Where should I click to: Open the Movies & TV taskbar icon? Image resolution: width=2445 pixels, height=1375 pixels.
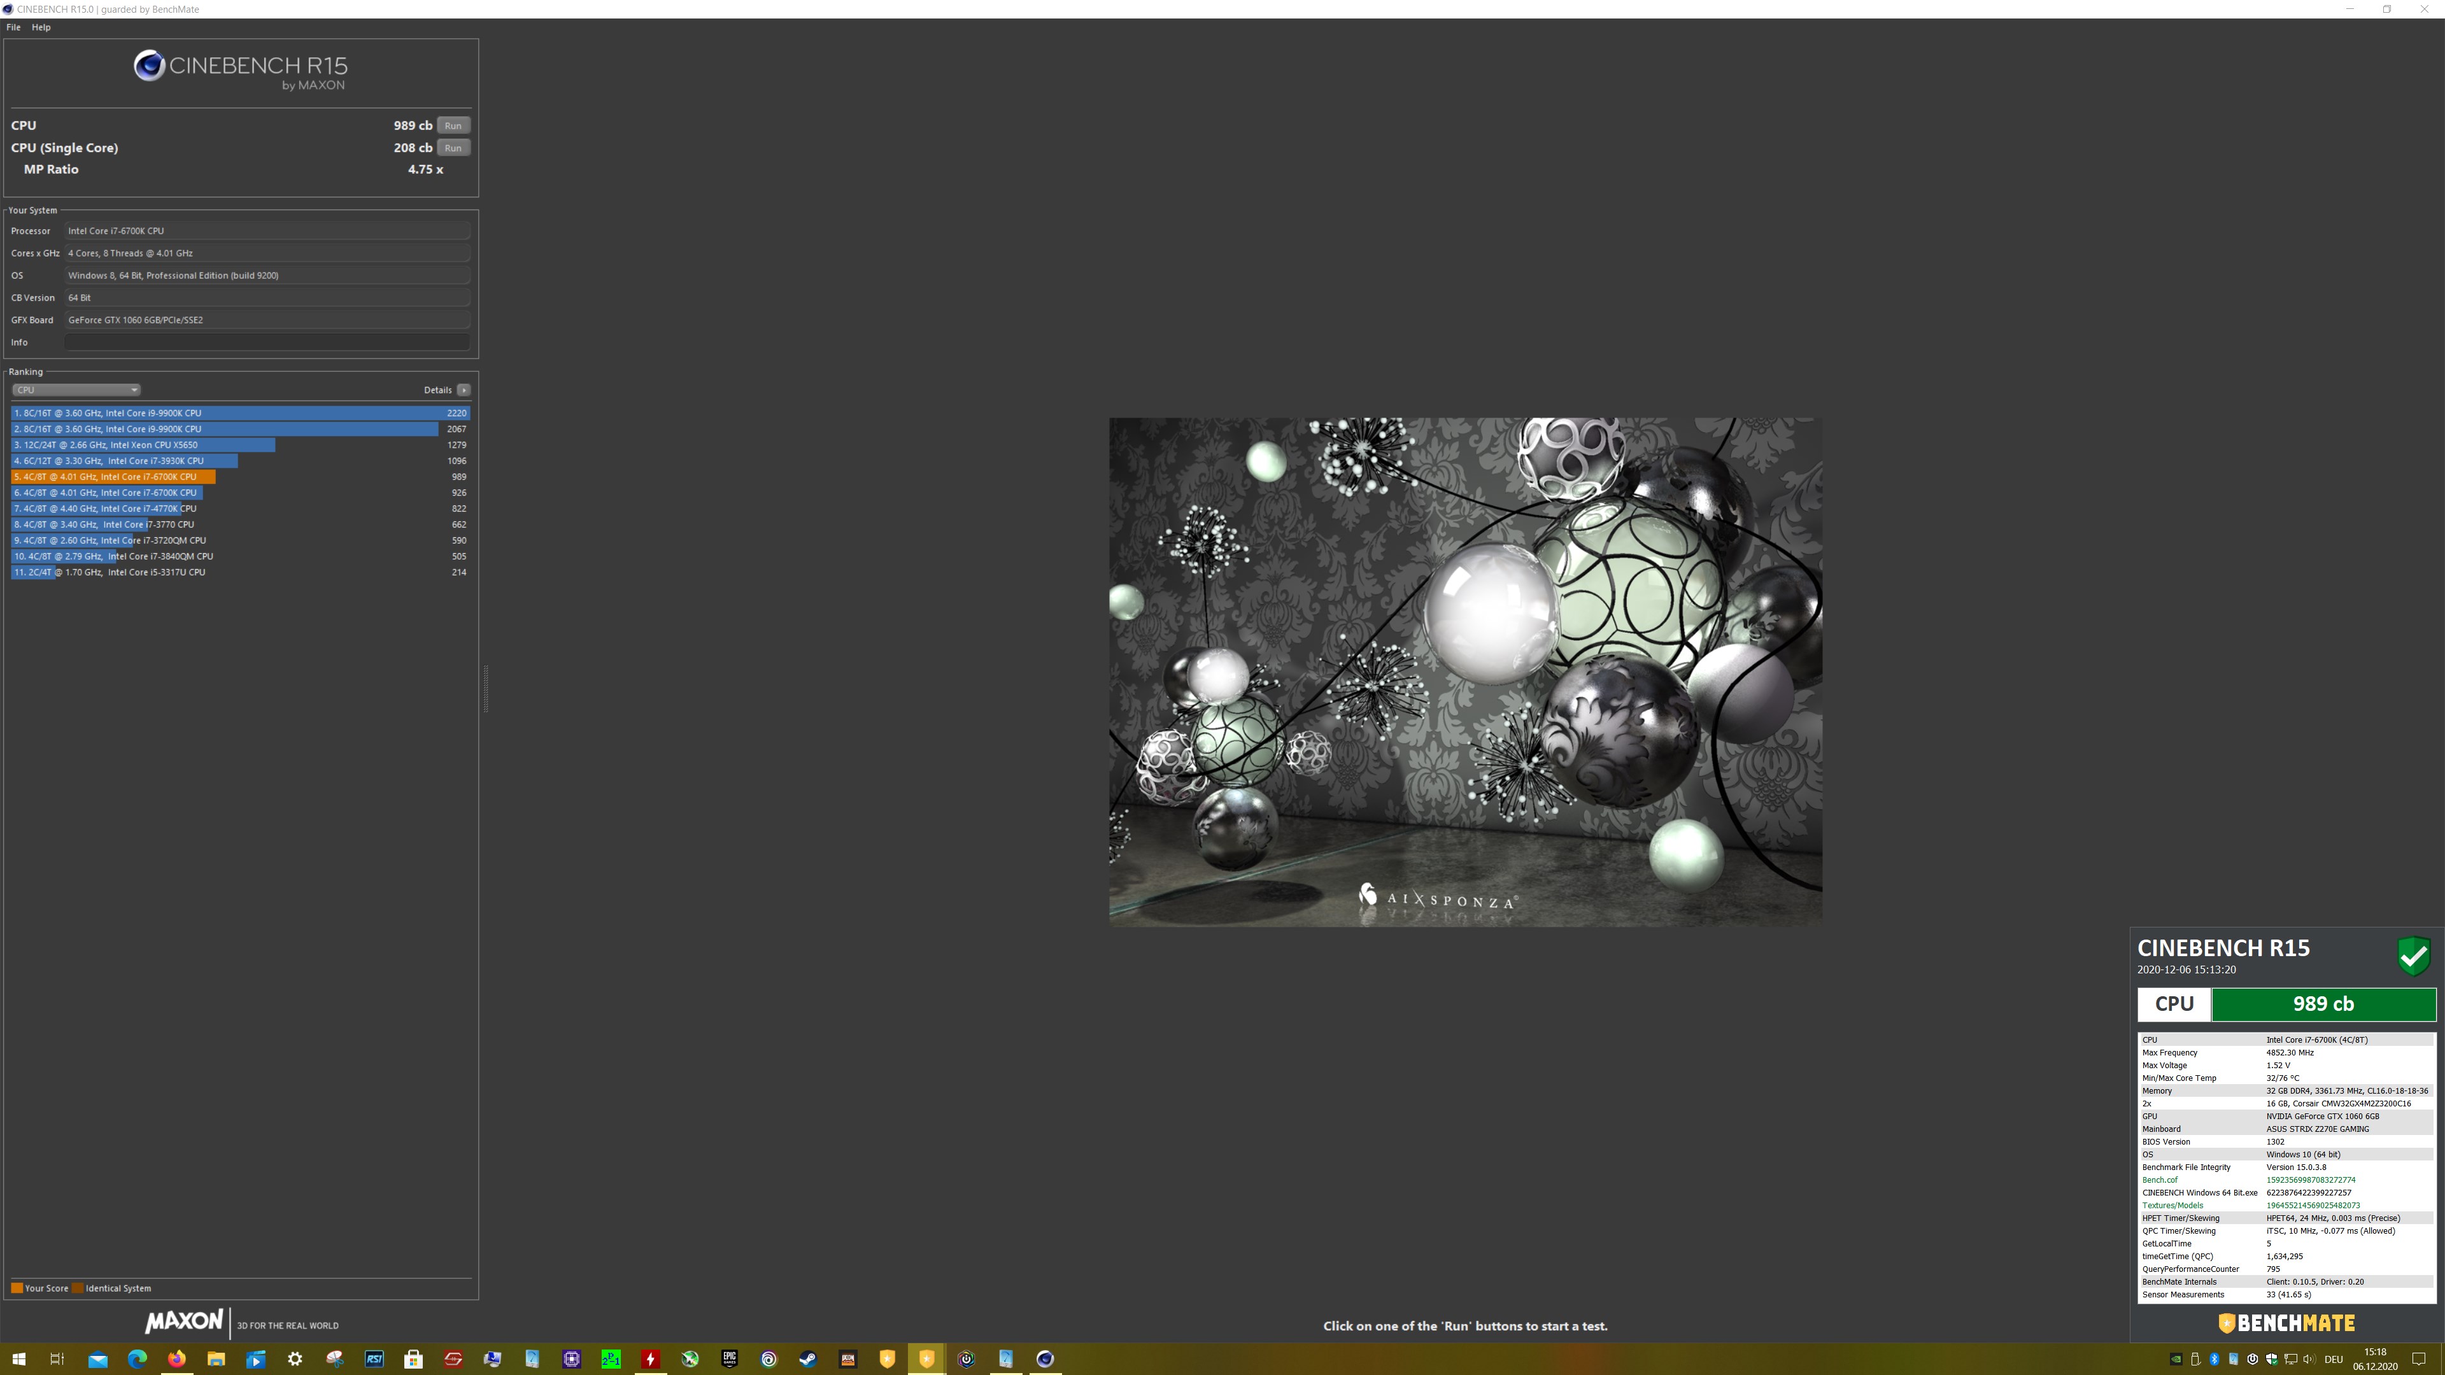click(x=256, y=1359)
